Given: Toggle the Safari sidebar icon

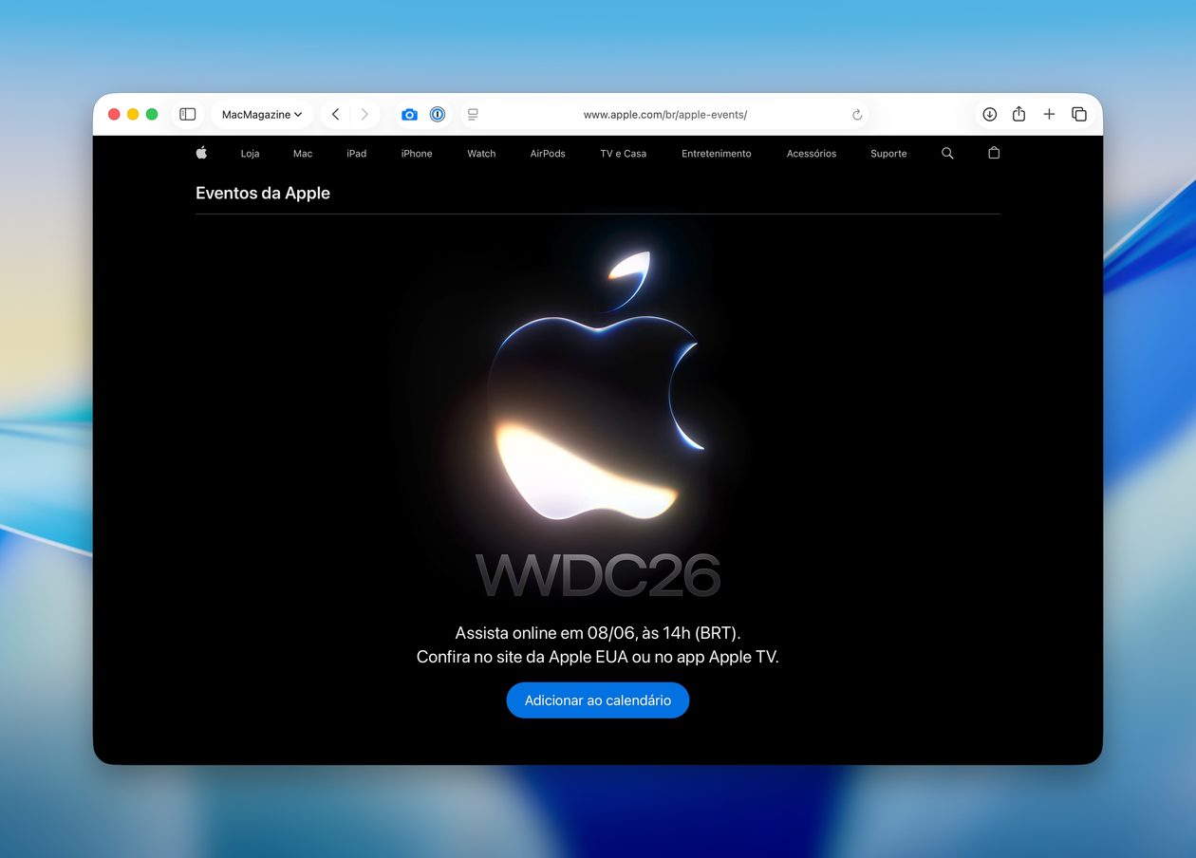Looking at the screenshot, I should pyautogui.click(x=188, y=114).
